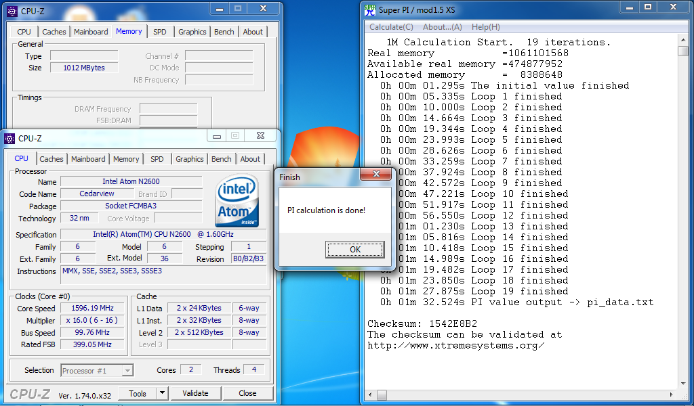Click Super PI horizontal scrollbar left arrow
Image resolution: width=694 pixels, height=406 pixels.
point(371,394)
